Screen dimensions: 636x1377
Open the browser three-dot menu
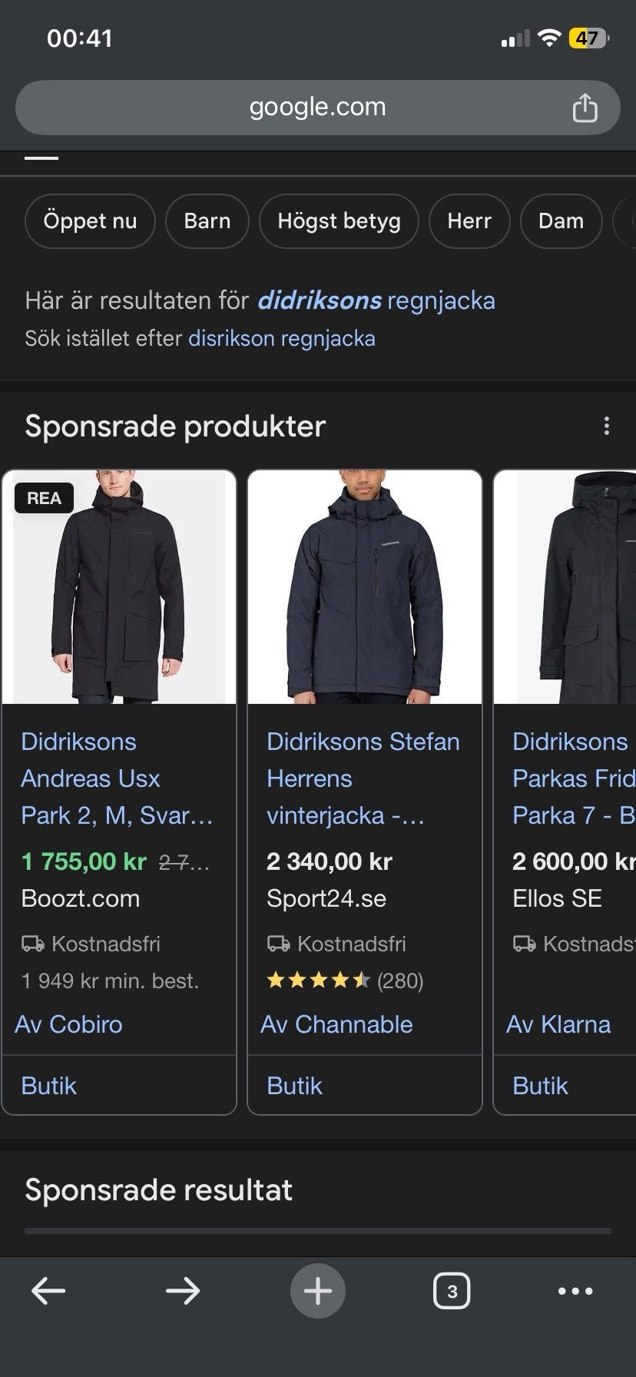point(575,1291)
